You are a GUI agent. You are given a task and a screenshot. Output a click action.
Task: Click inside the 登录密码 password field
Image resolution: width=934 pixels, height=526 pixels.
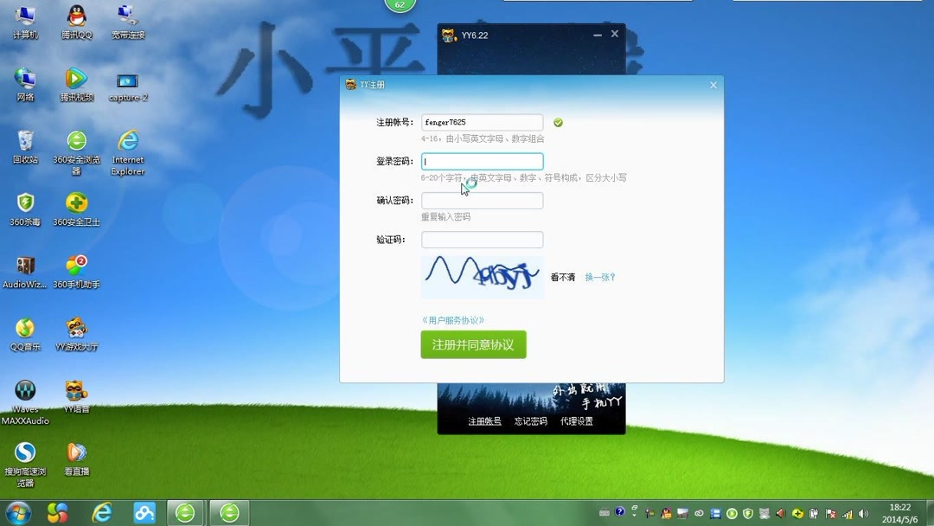pyautogui.click(x=481, y=161)
